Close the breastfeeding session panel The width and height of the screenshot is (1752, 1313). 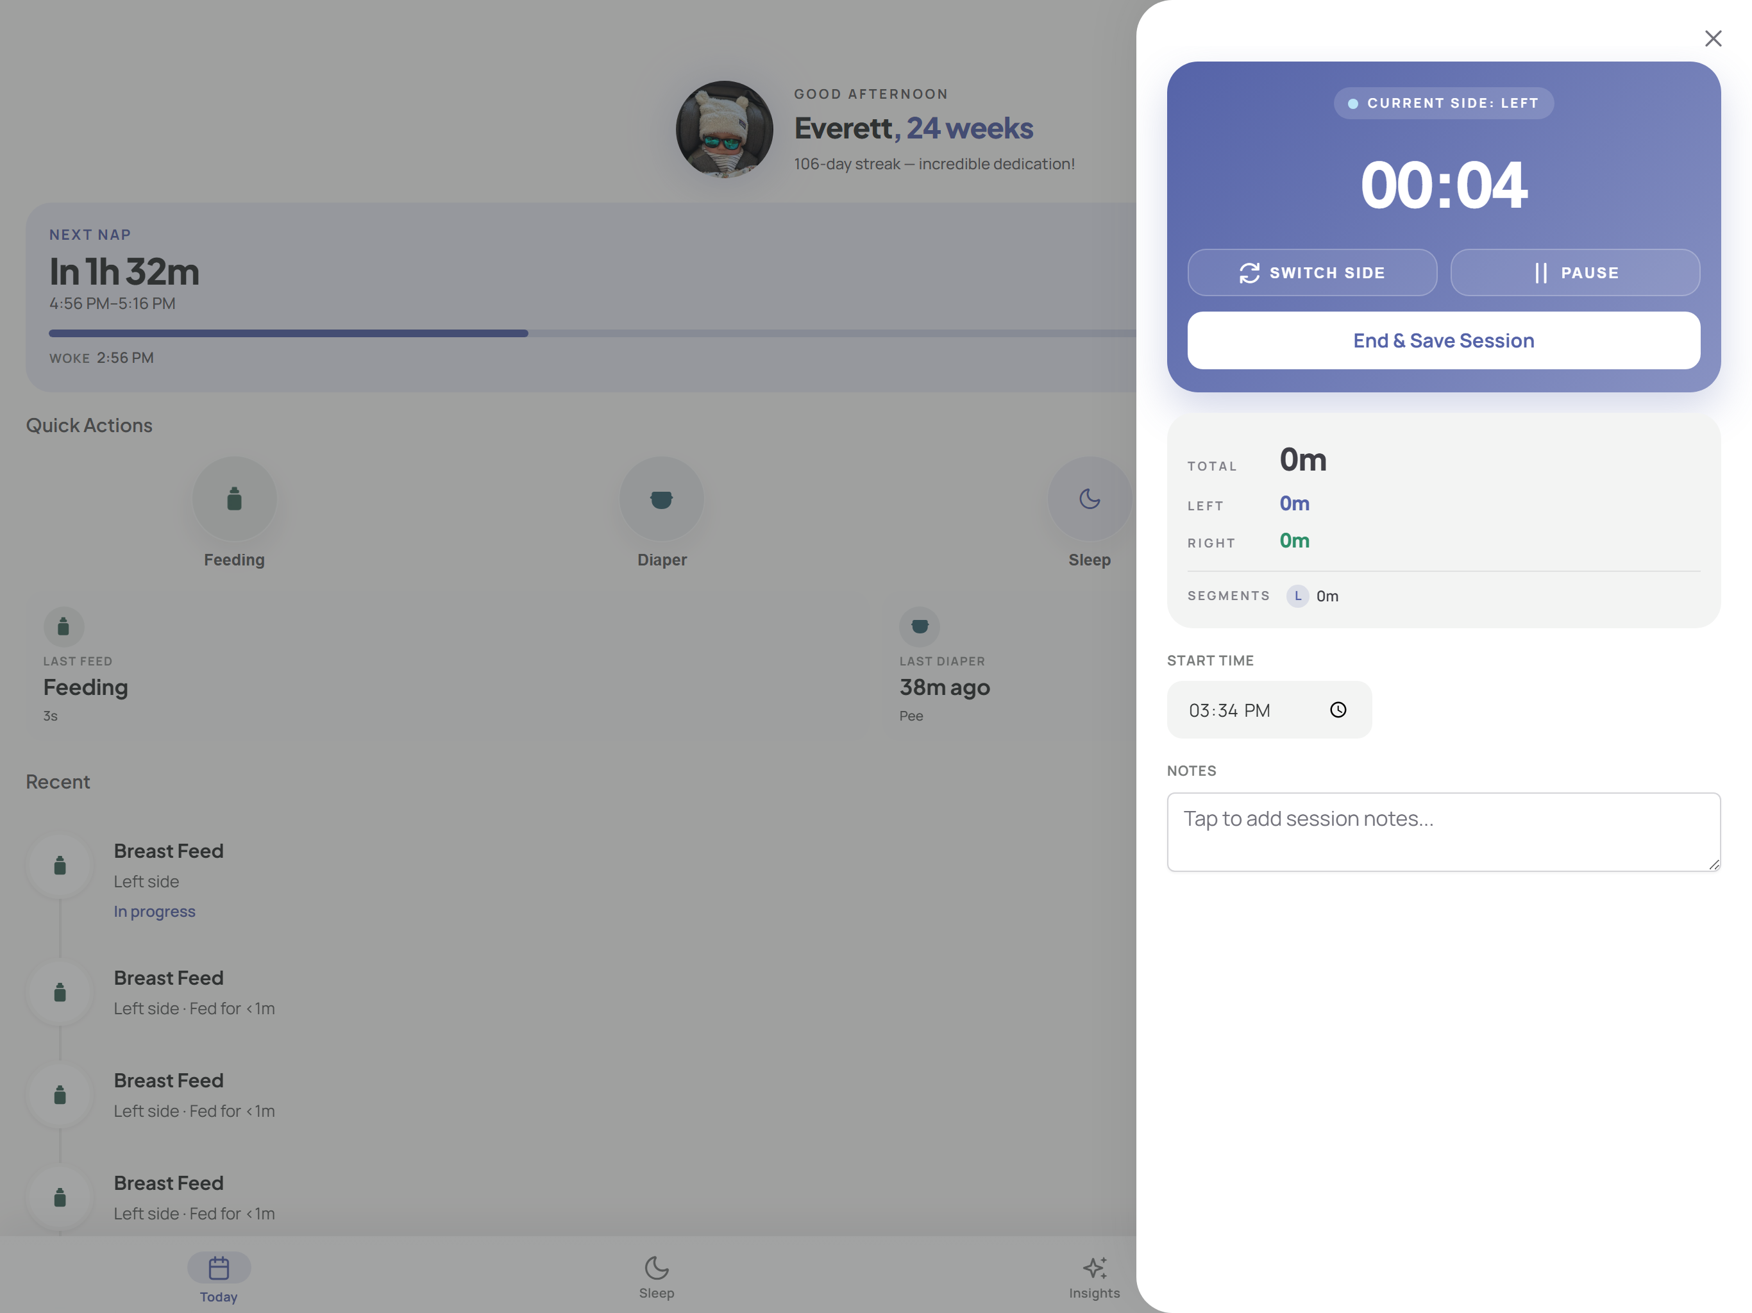(x=1712, y=38)
